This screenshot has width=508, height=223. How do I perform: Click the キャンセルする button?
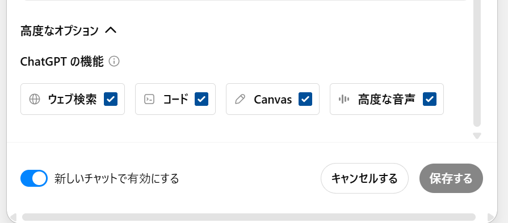point(364,178)
